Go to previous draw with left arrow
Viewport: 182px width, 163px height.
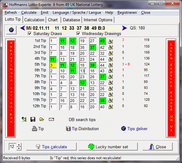pos(22,28)
